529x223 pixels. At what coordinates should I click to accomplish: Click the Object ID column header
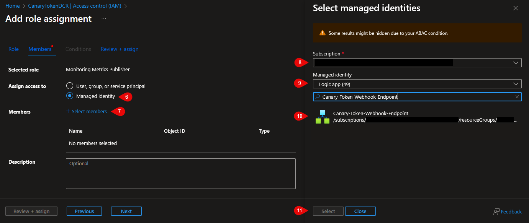[x=175, y=131]
